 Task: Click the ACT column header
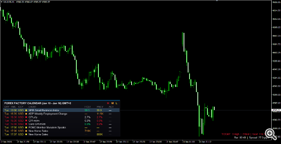pos(111,107)
